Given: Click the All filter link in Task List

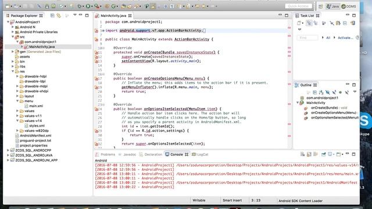Looking at the screenshot, I should [328, 38].
